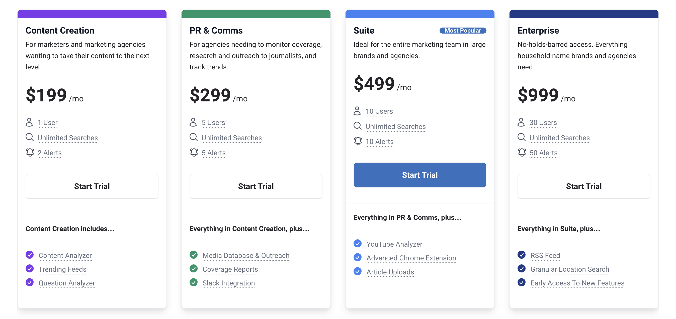This screenshot has height=319, width=676.
Task: Click the Advanced Chrome Extension link
Action: tap(411, 258)
